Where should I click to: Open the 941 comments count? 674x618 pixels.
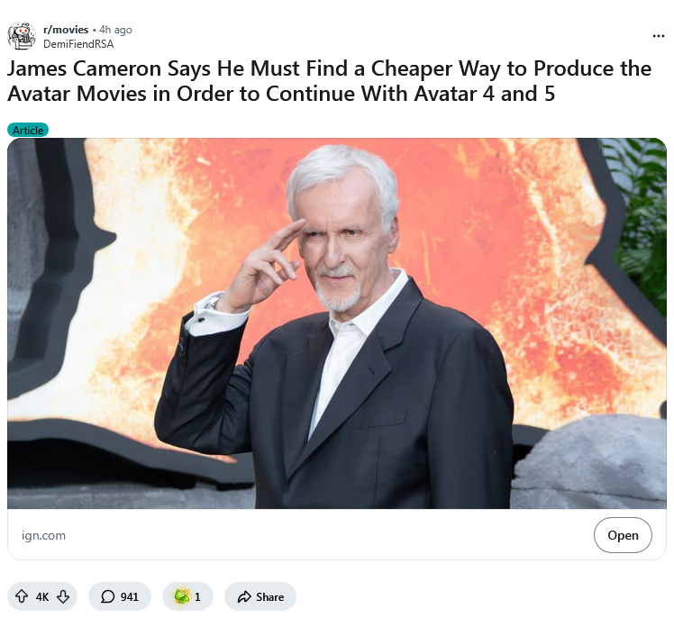(130, 597)
